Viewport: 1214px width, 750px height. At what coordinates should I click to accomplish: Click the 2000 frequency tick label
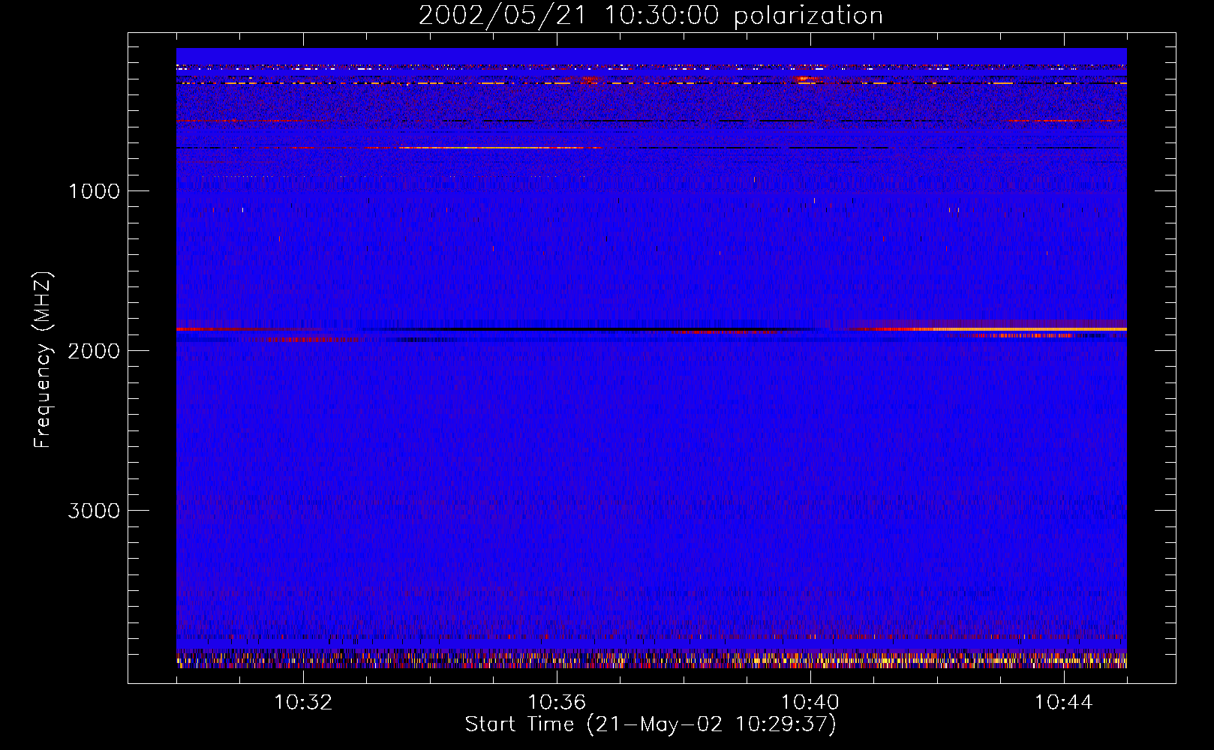coord(94,351)
